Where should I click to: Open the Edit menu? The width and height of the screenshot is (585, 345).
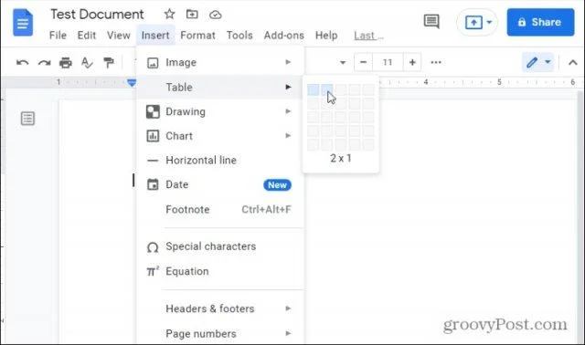(87, 36)
